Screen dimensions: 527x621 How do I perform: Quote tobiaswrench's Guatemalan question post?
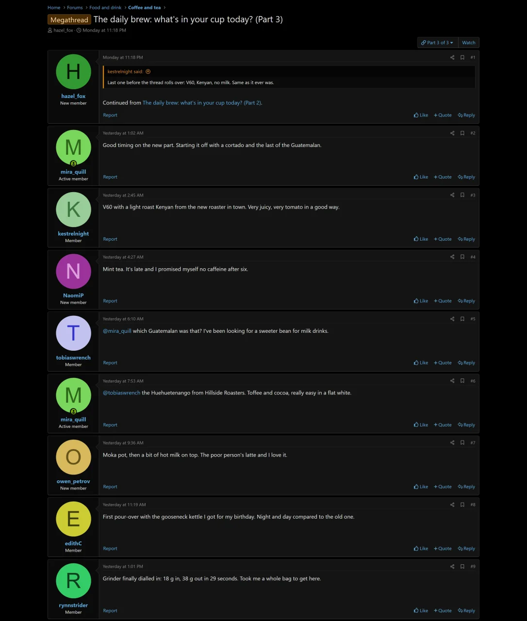tap(443, 363)
